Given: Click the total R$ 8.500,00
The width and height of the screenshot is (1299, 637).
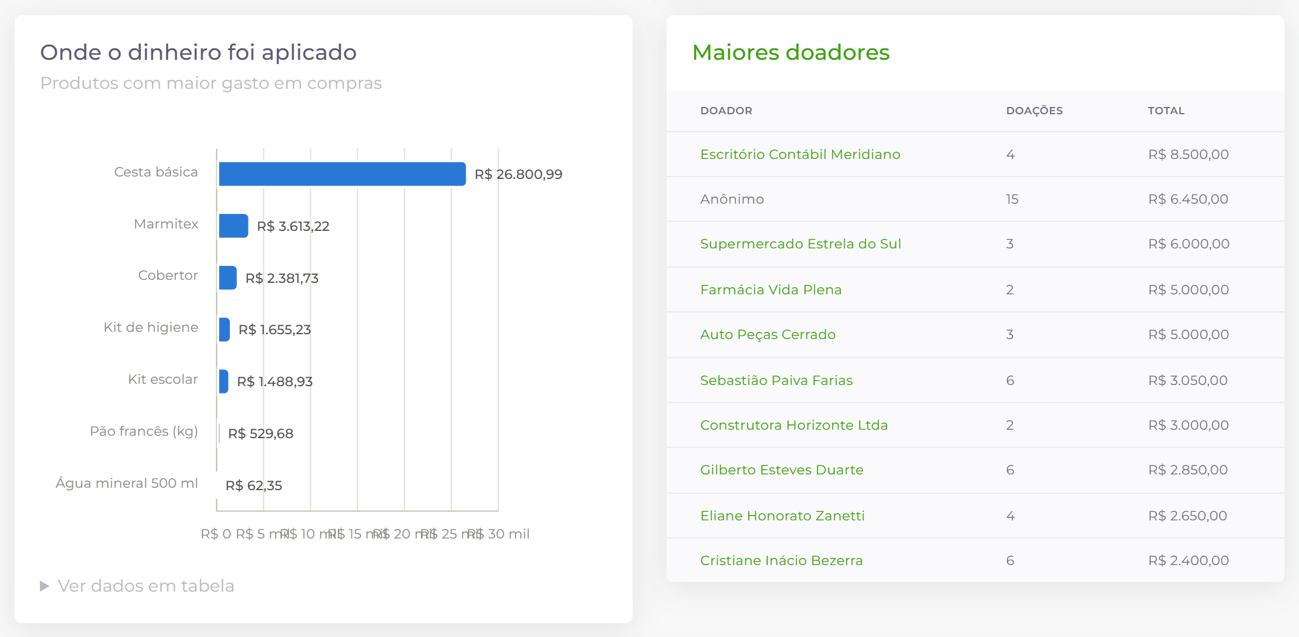Looking at the screenshot, I should tap(1188, 154).
